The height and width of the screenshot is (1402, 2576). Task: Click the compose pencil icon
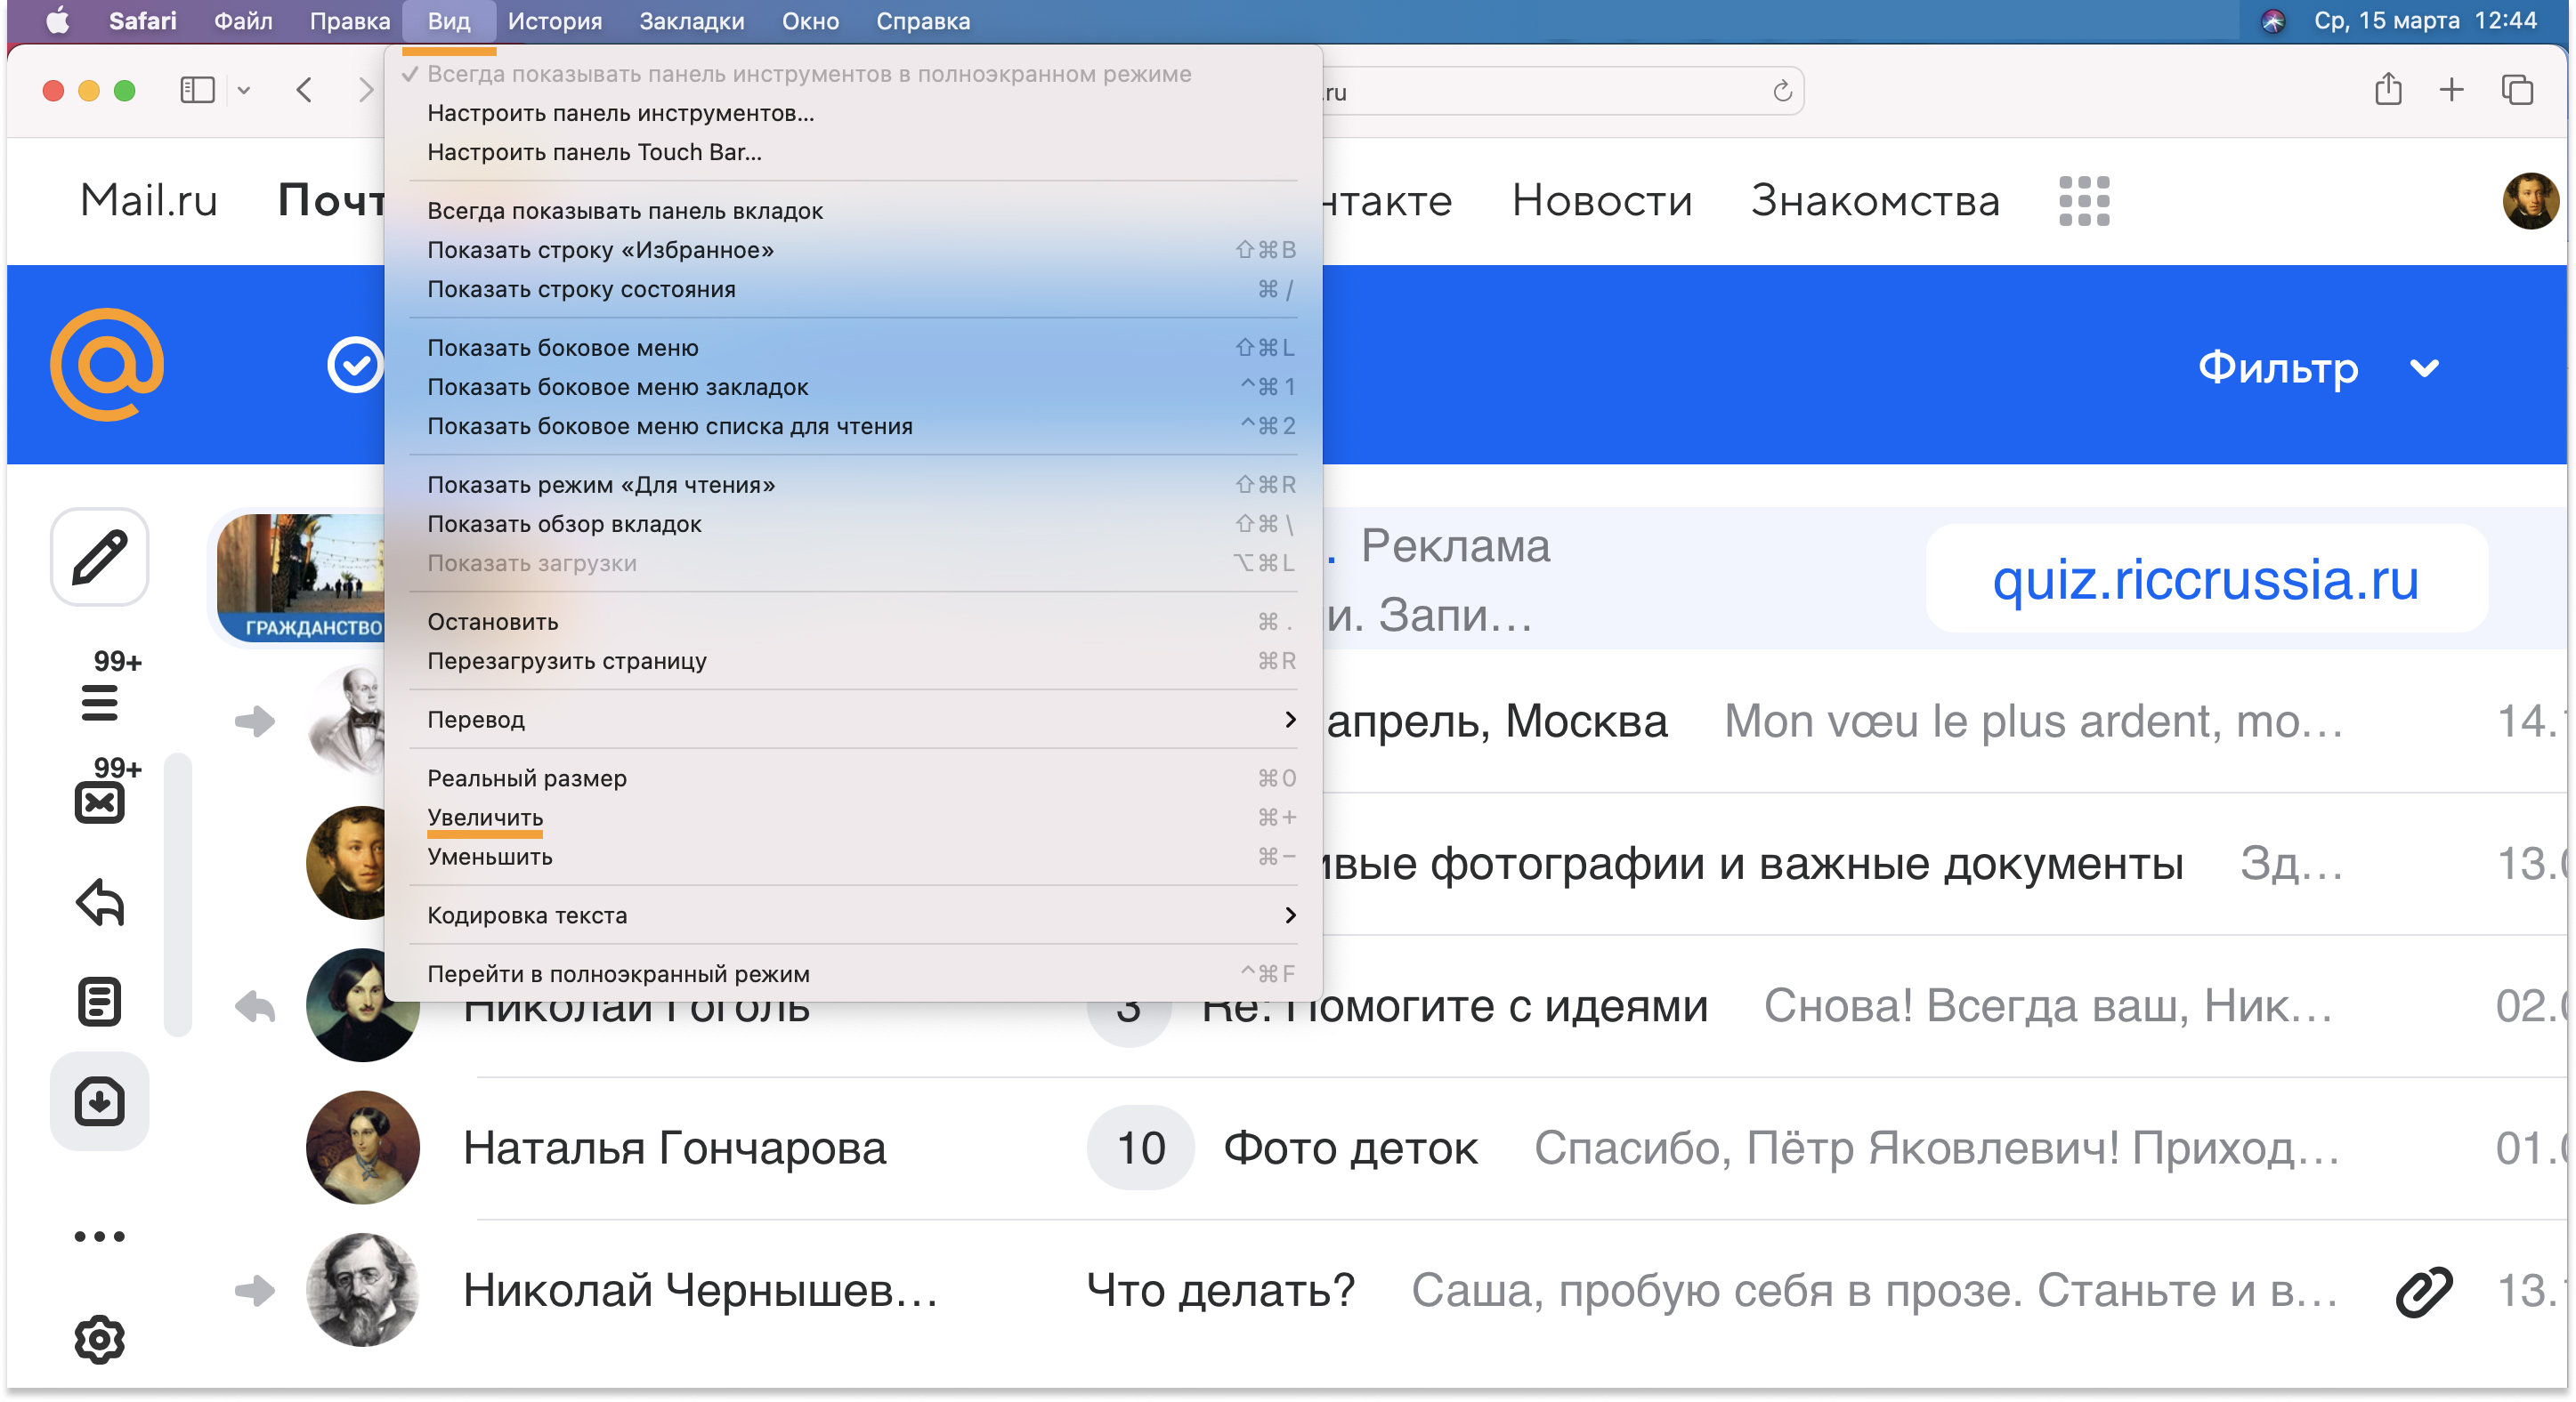99,557
